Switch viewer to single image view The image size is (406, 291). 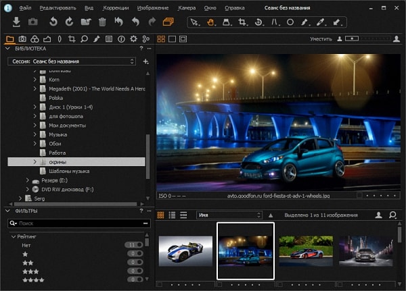tap(172, 39)
